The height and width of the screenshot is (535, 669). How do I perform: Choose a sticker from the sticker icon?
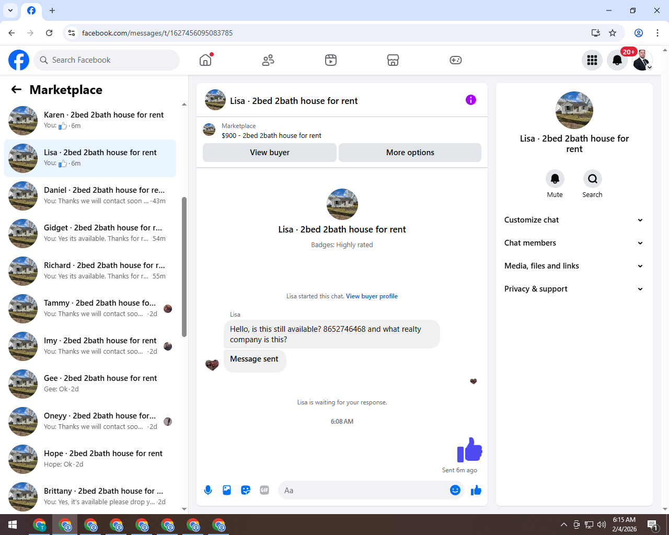coord(246,490)
